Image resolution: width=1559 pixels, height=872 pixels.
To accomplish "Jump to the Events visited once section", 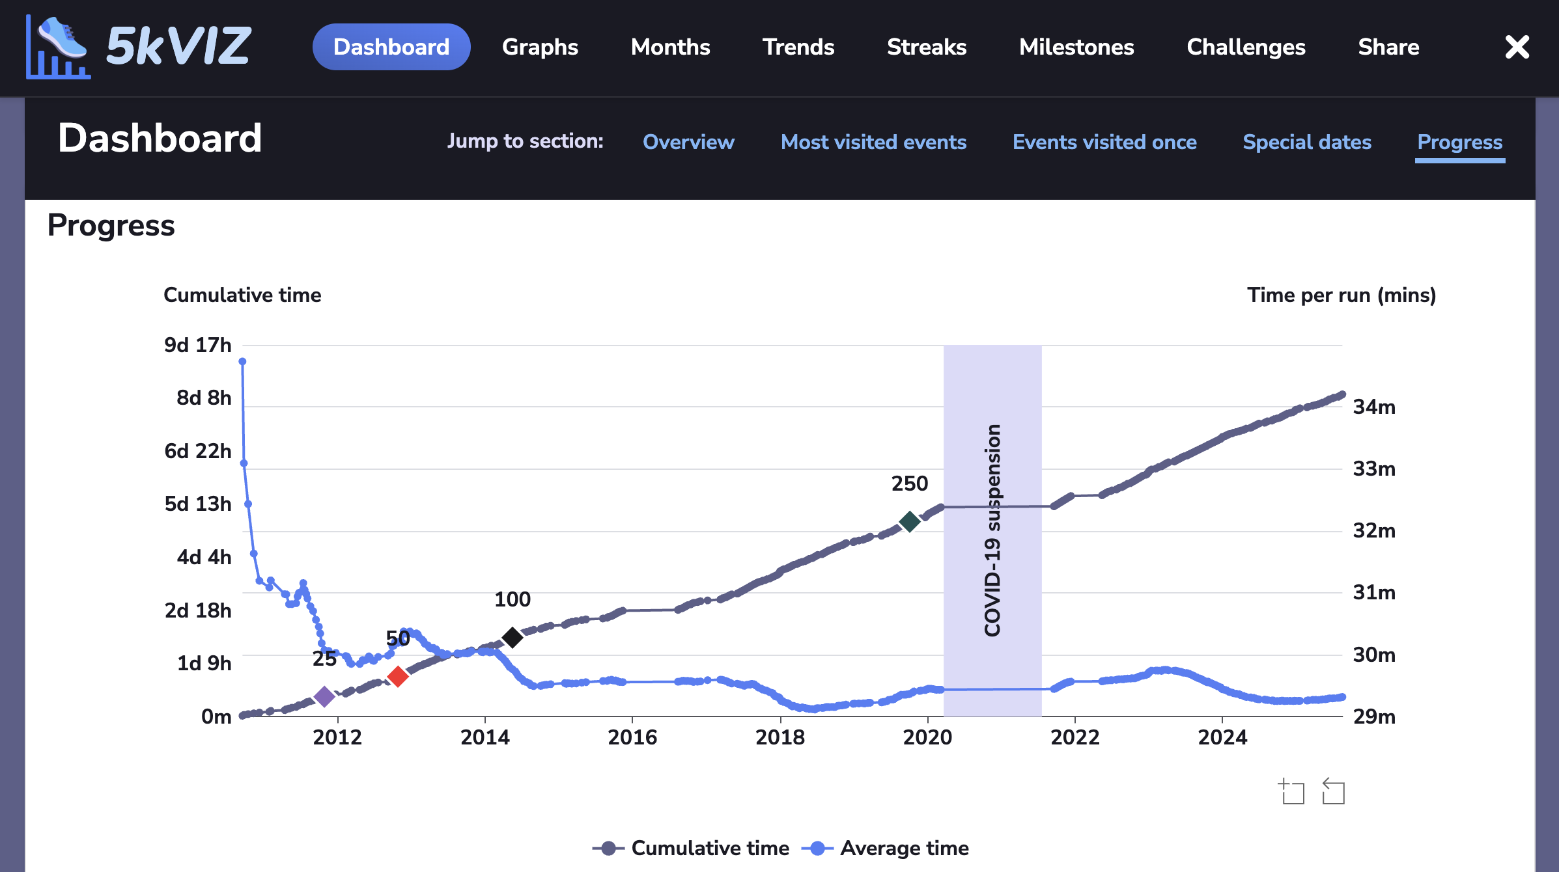I will coord(1104,142).
